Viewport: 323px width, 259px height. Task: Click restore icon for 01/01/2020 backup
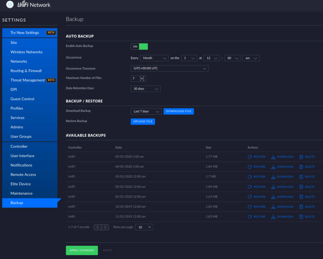tap(250, 197)
